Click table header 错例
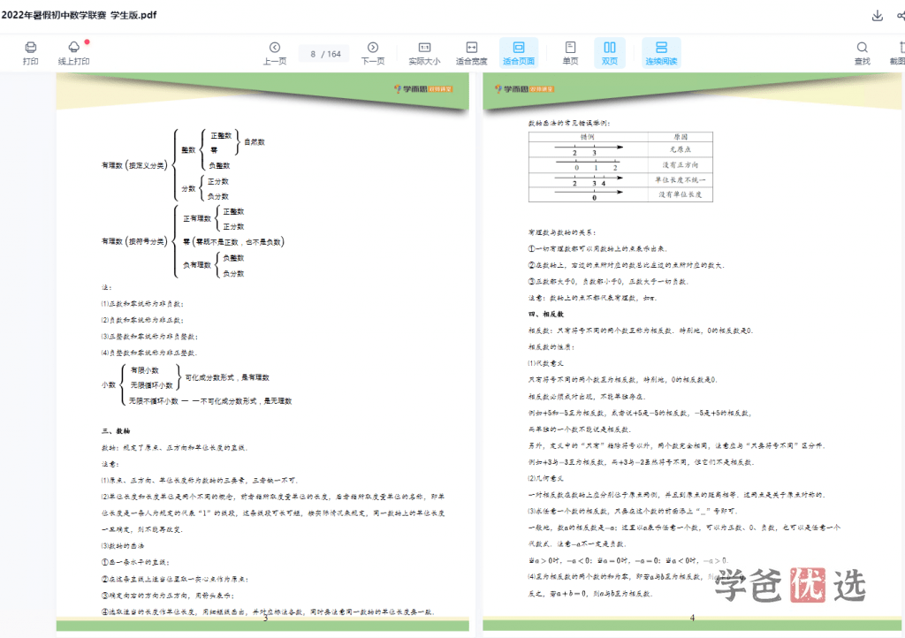Image resolution: width=905 pixels, height=638 pixels. pos(588,137)
